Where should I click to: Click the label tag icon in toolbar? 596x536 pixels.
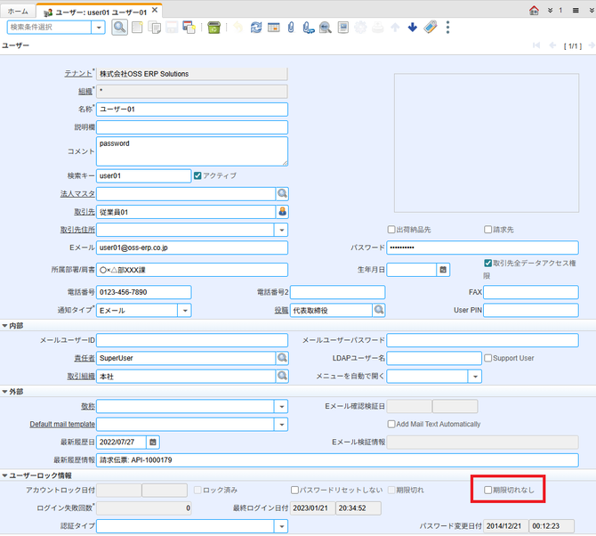(431, 28)
